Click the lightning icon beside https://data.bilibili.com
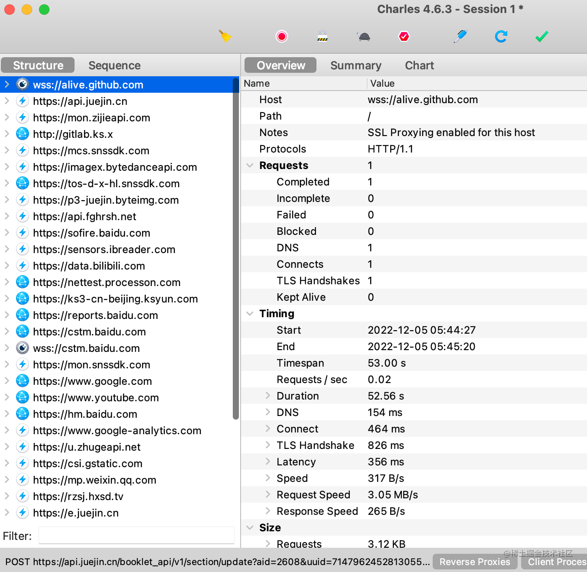The height and width of the screenshot is (572, 587). click(23, 266)
